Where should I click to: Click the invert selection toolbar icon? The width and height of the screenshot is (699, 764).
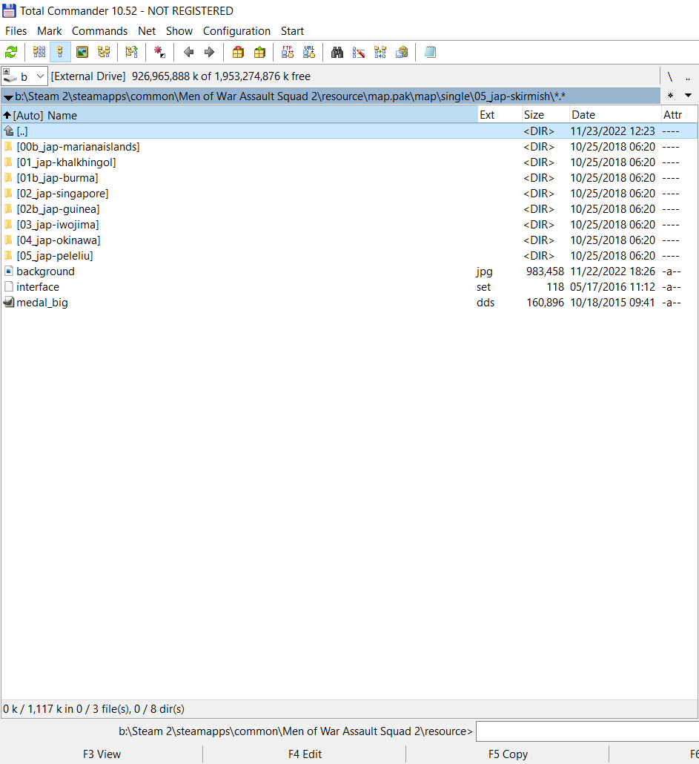pyautogui.click(x=131, y=52)
